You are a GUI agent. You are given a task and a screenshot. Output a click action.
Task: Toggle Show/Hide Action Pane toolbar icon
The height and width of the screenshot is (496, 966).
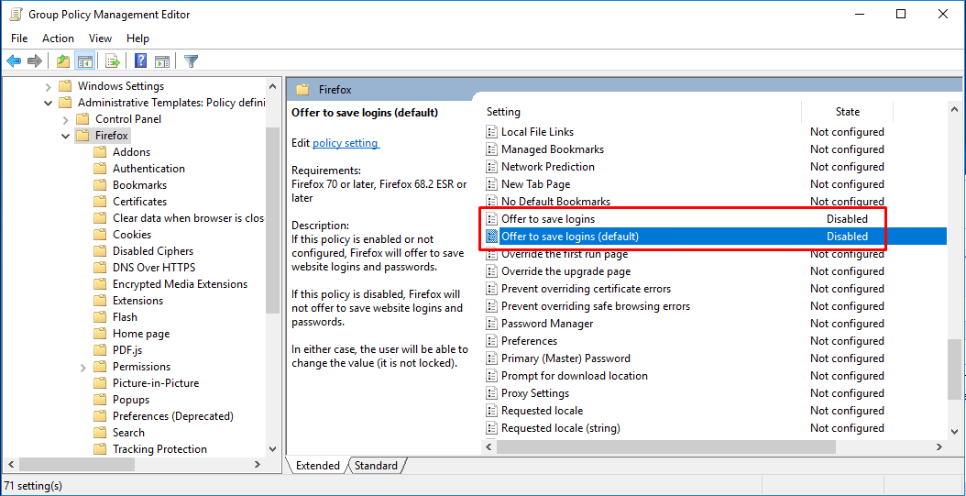tap(162, 61)
